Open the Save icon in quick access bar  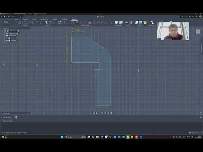click(x=9, y=16)
